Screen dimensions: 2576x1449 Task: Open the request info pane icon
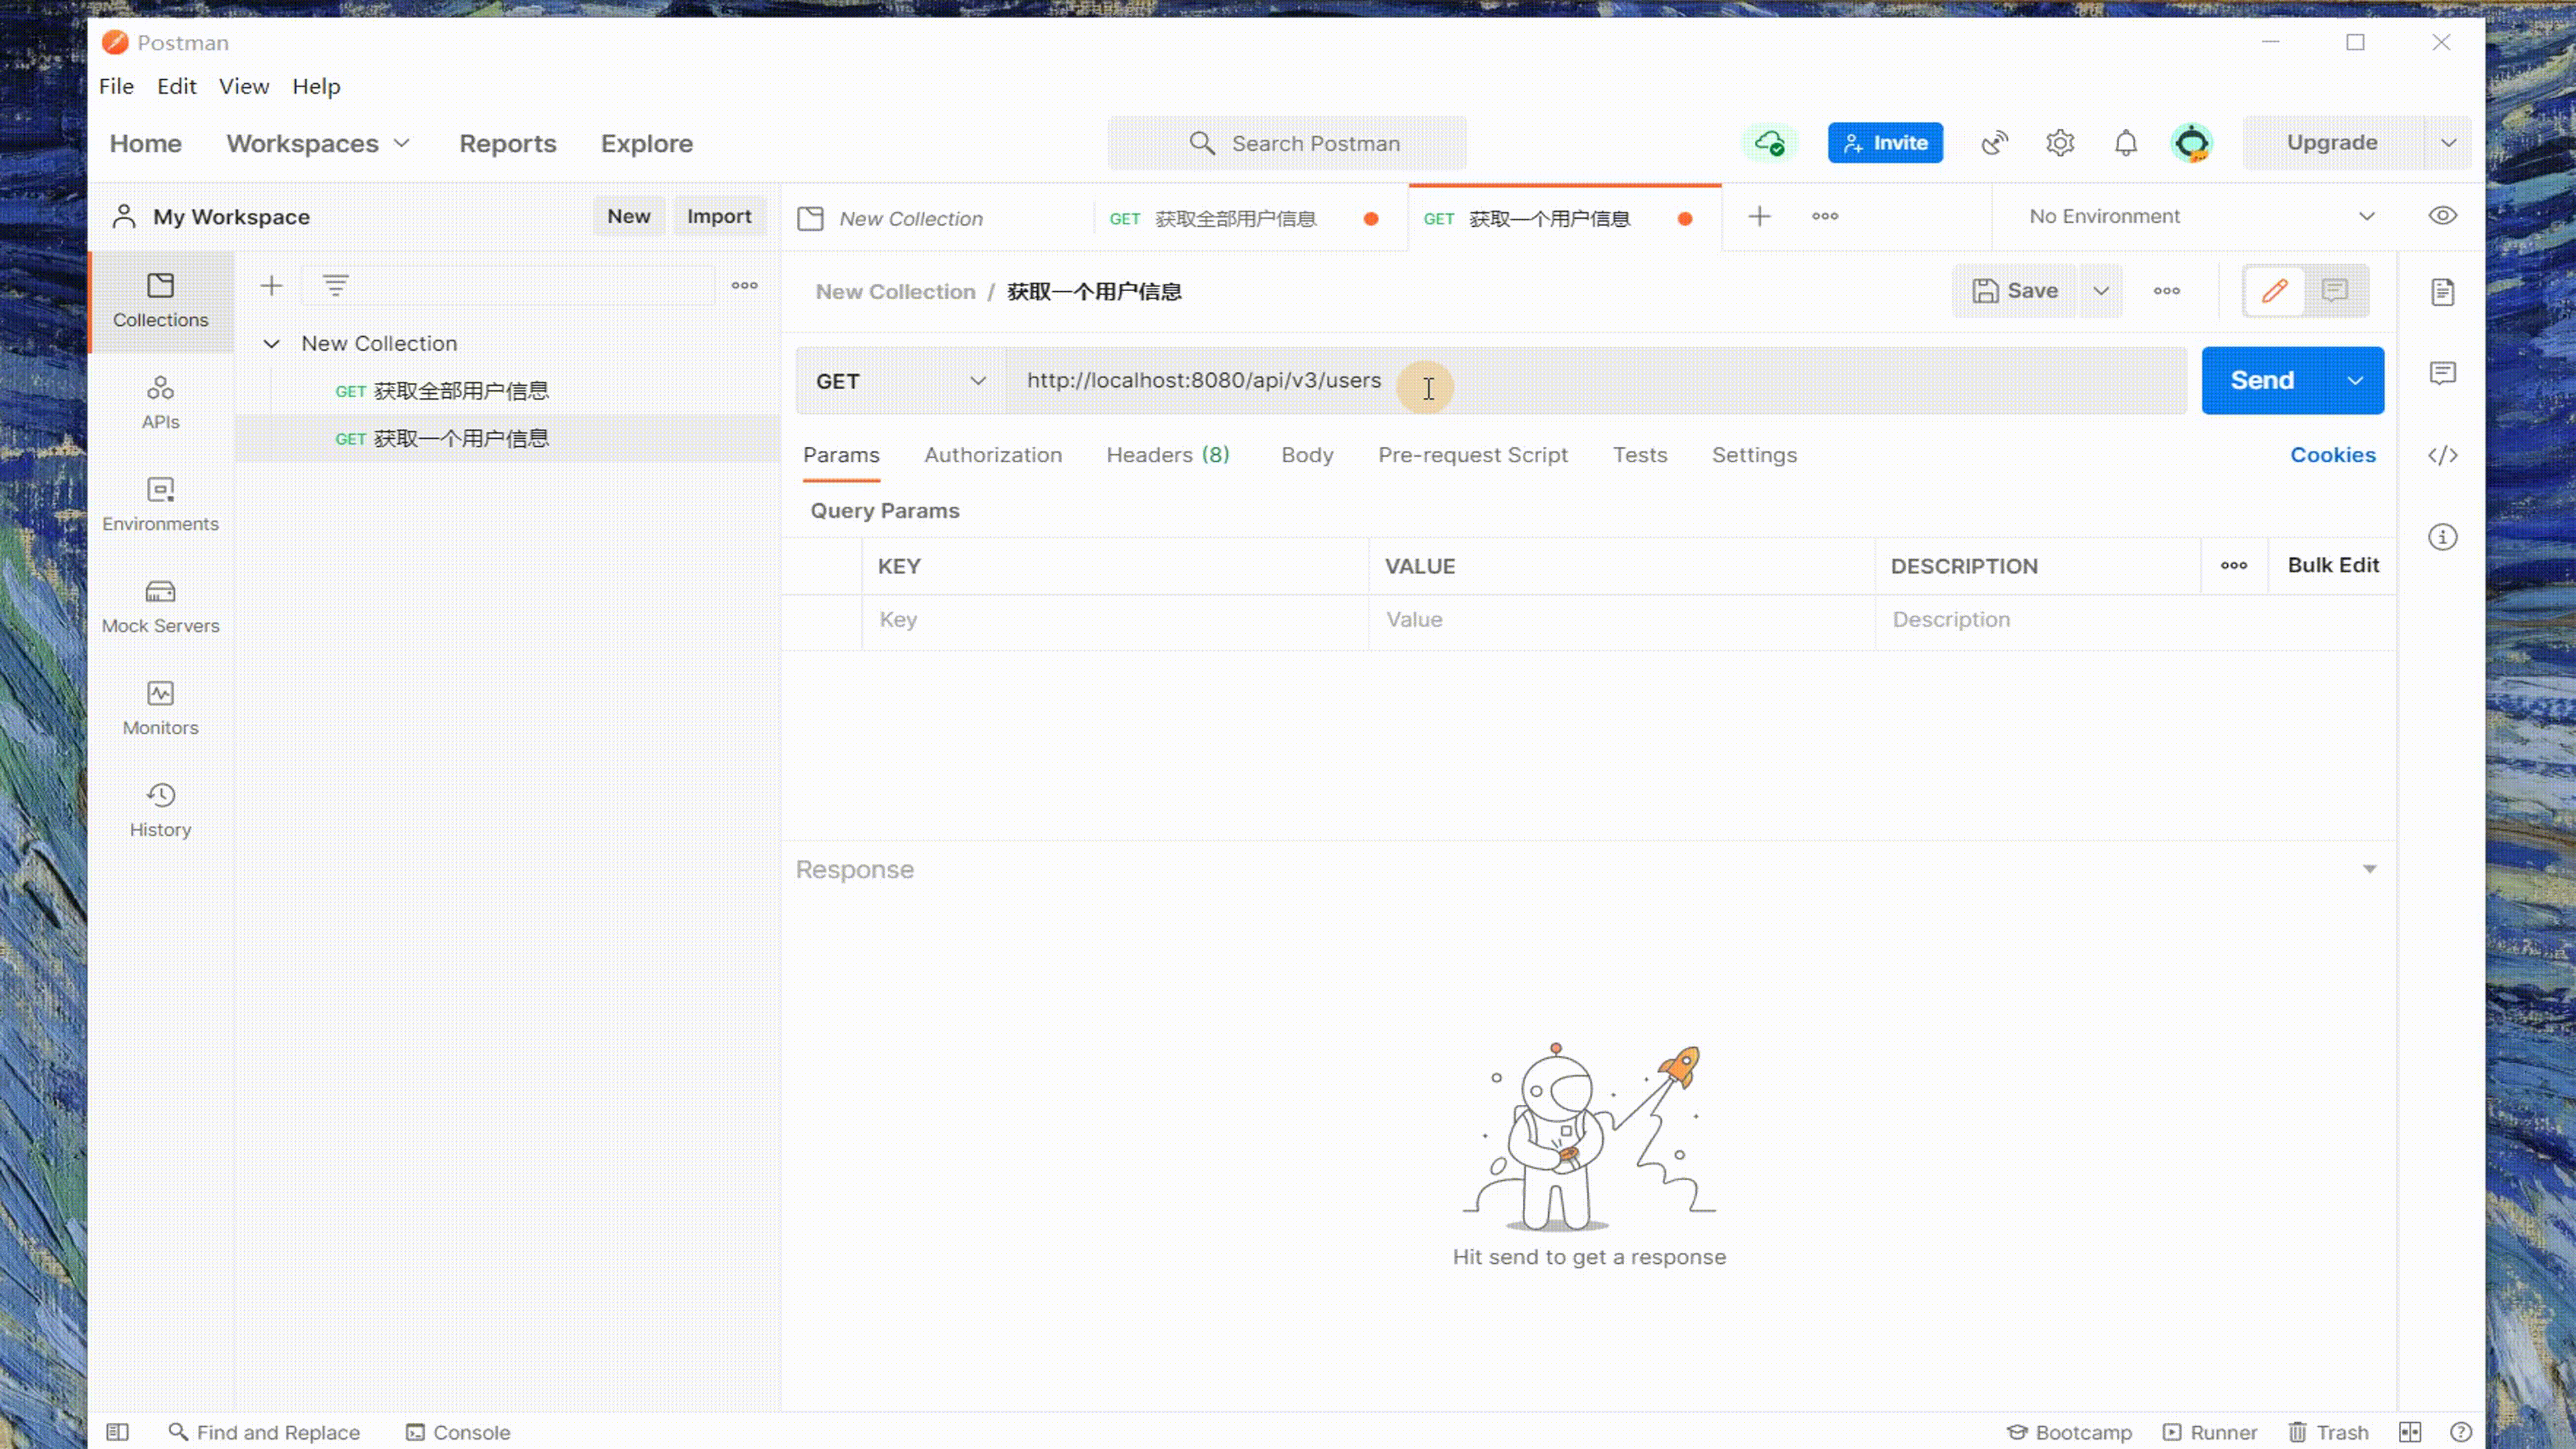click(x=2443, y=537)
